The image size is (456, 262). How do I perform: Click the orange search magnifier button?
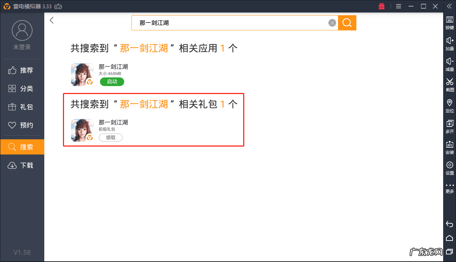point(347,23)
